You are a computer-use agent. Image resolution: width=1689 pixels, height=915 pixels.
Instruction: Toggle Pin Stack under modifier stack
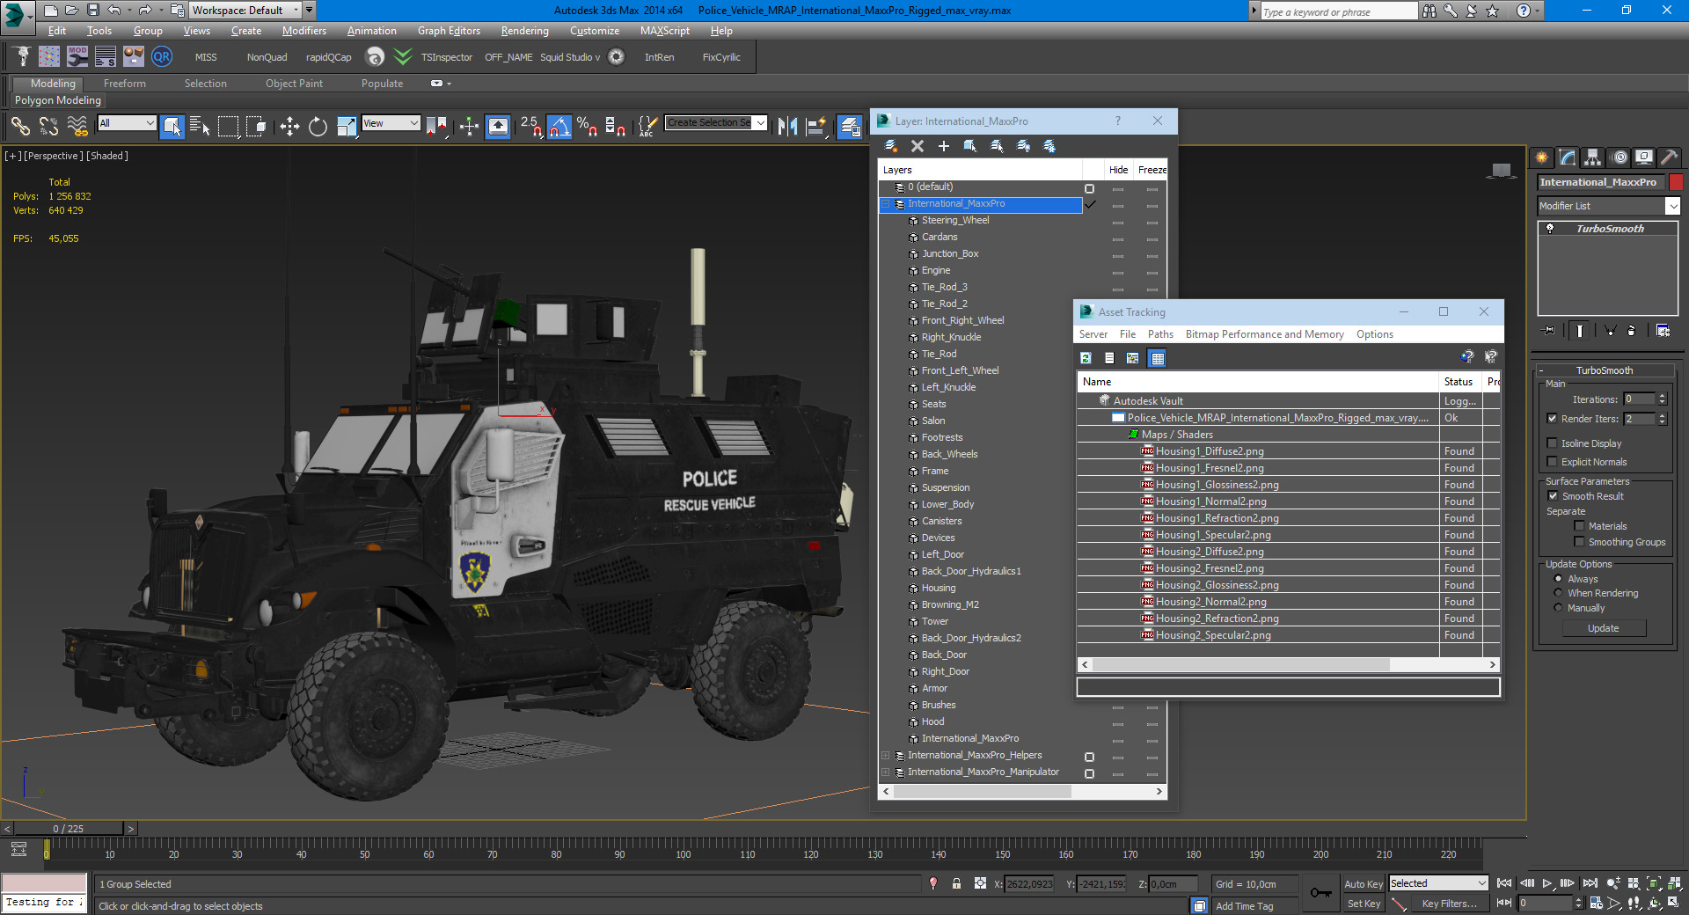tap(1549, 331)
